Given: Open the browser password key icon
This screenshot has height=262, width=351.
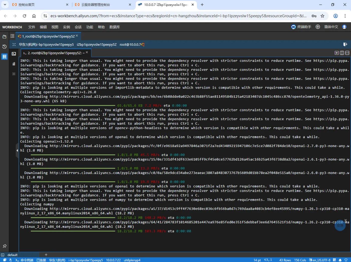Looking at the screenshot, I should point(314,16).
